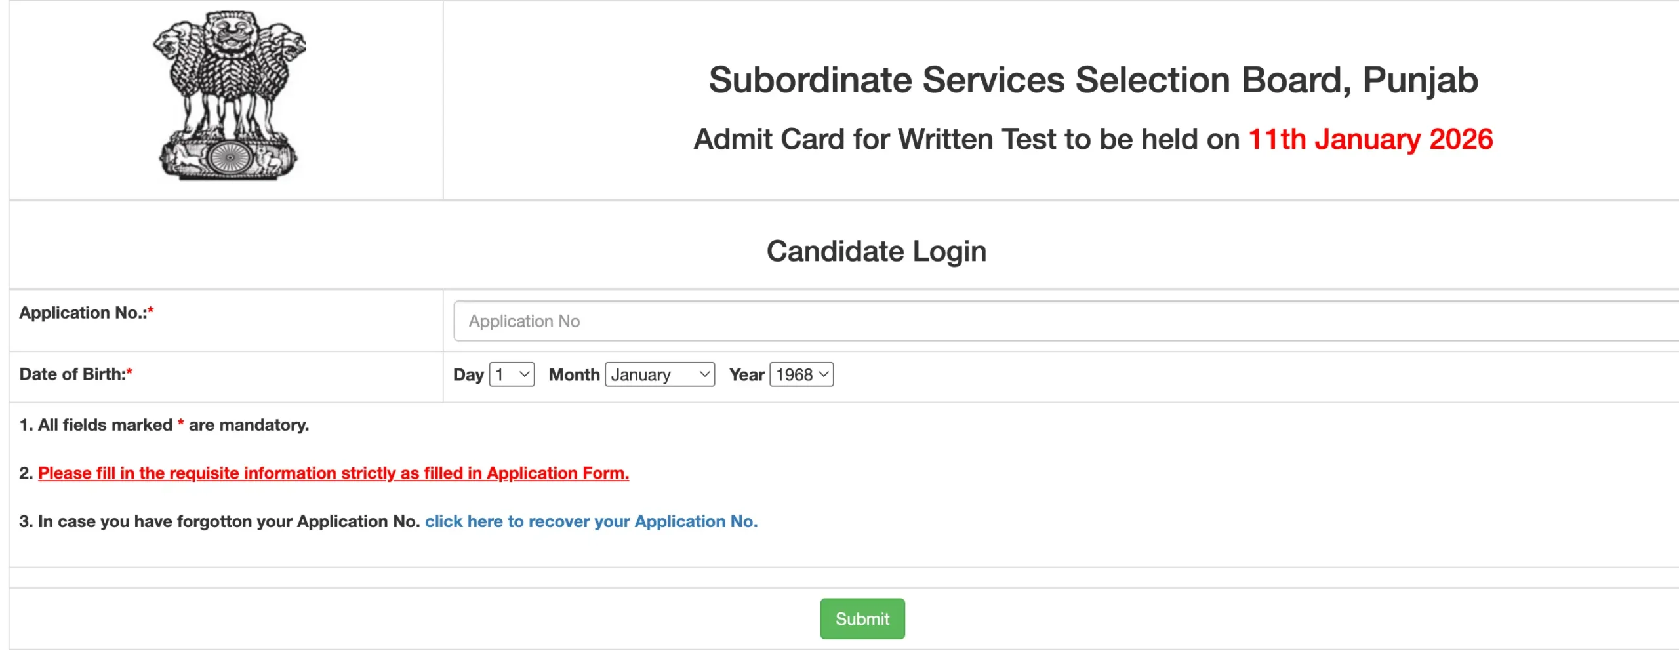Click the Application No.: field label
Viewport: 1679px width, 655px height.
[84, 313]
